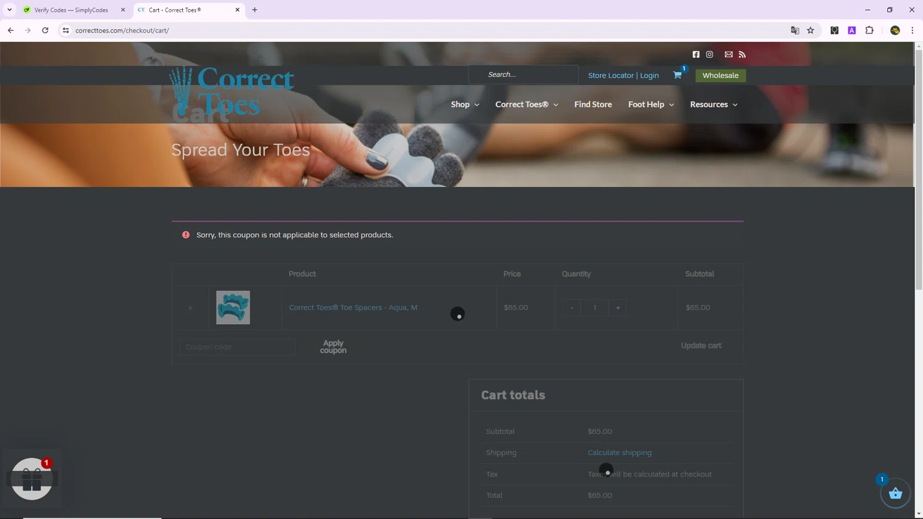923x519 pixels.
Task: Expand the Shop menu
Action: coord(465,105)
